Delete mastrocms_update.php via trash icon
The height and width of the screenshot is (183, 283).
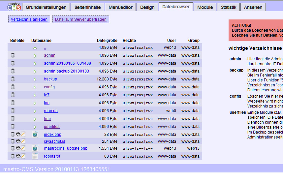click(13, 148)
